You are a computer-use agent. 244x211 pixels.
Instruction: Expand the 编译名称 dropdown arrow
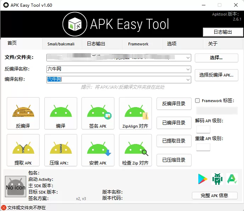[188, 80]
